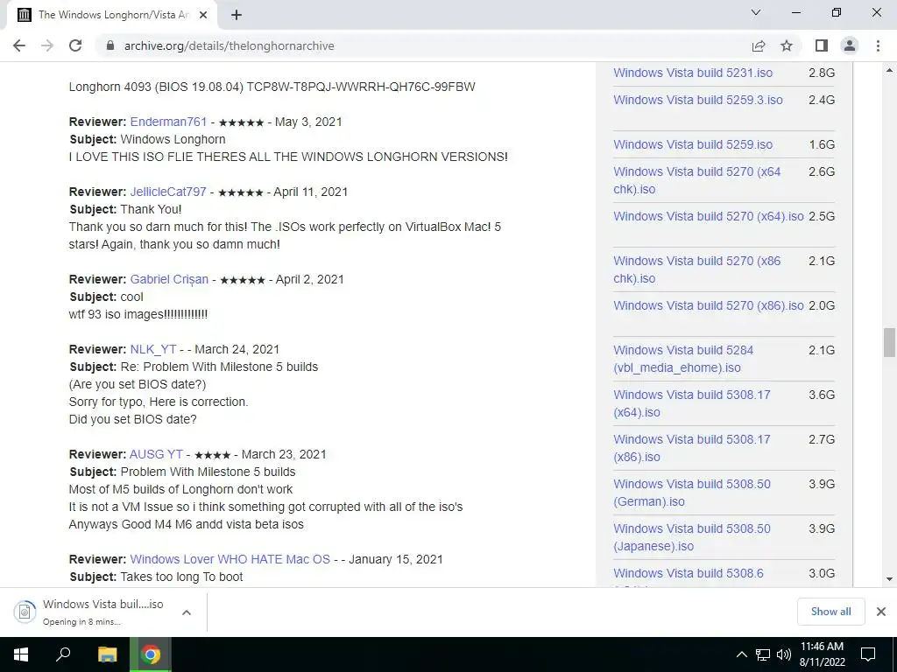Download Windows Vista build 5231.iso

click(693, 73)
